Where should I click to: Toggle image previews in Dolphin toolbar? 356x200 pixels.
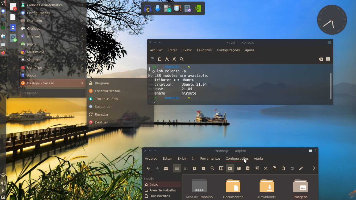click(230, 168)
